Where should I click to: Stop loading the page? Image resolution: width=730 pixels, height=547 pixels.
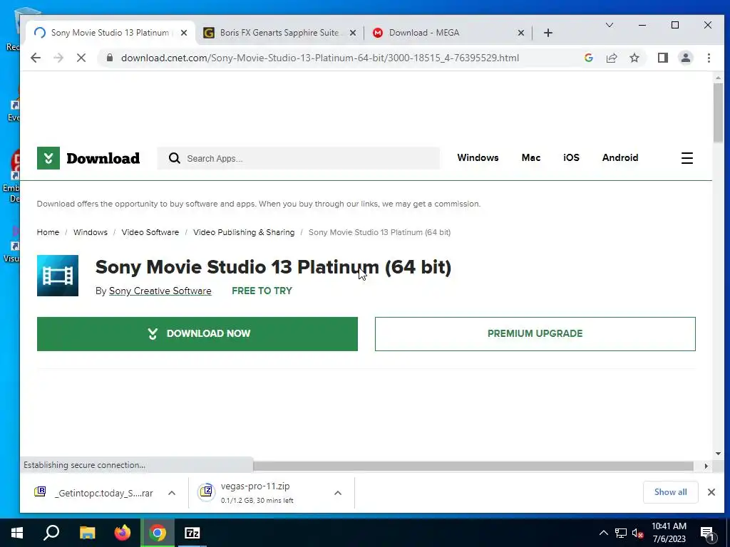81,58
